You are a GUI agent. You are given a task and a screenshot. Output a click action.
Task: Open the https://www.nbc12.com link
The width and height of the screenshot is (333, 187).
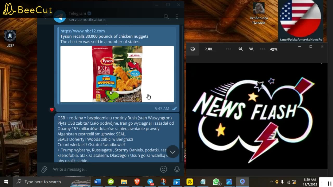point(82,31)
